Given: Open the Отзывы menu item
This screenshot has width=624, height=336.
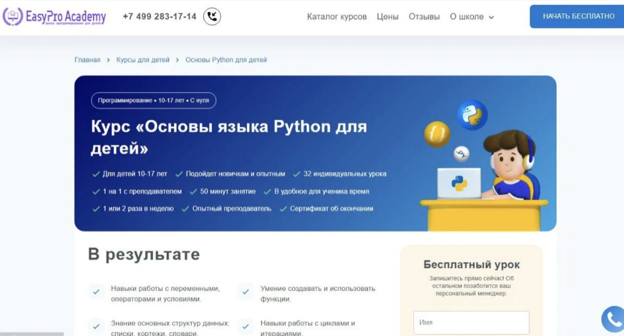Looking at the screenshot, I should 424,17.
